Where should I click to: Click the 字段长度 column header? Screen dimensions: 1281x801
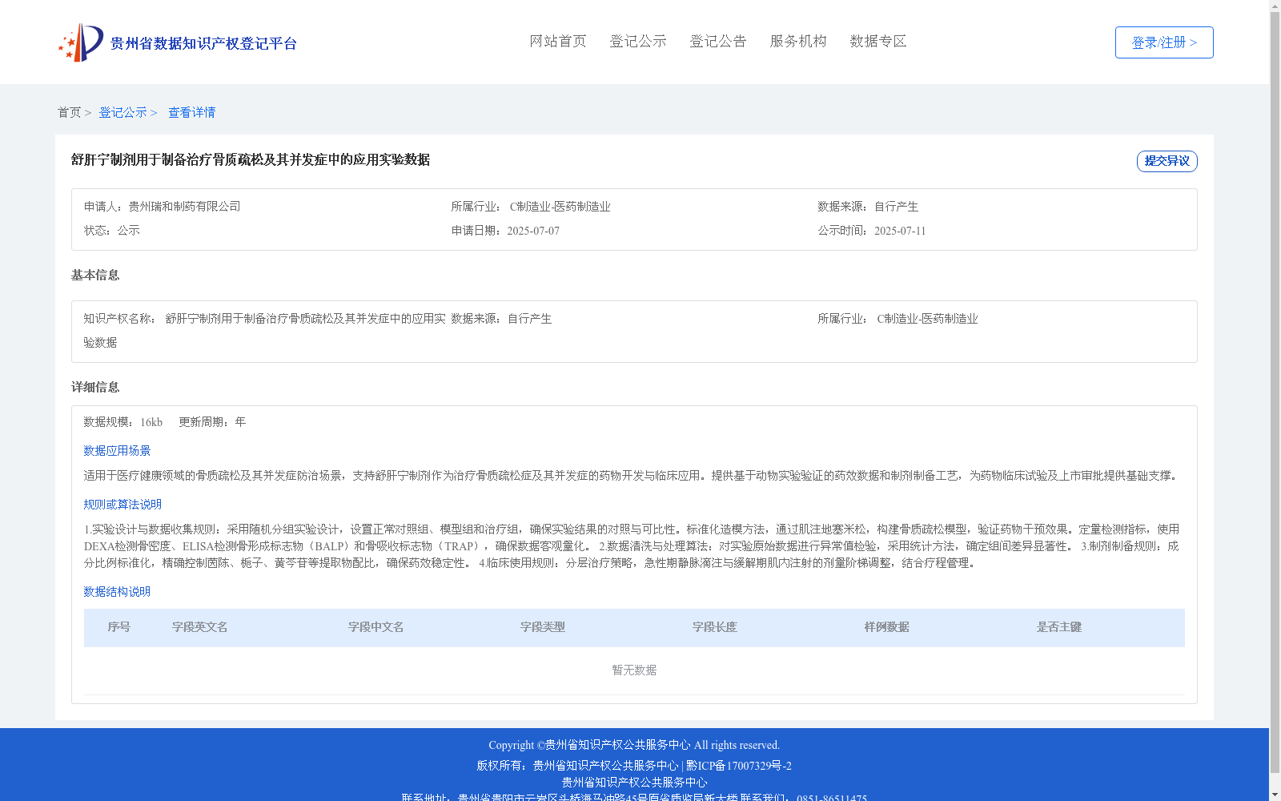click(715, 627)
